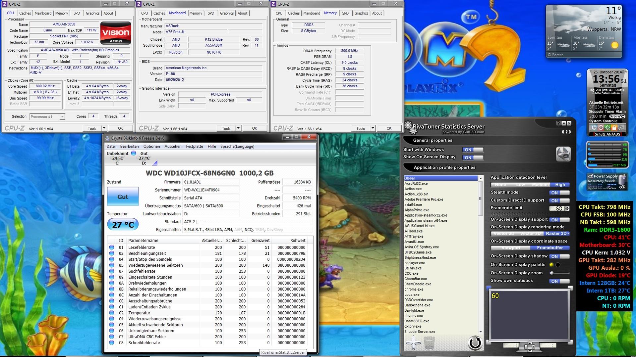Switch to the SPD tab in Mainboard CPU-Z window

click(211, 13)
